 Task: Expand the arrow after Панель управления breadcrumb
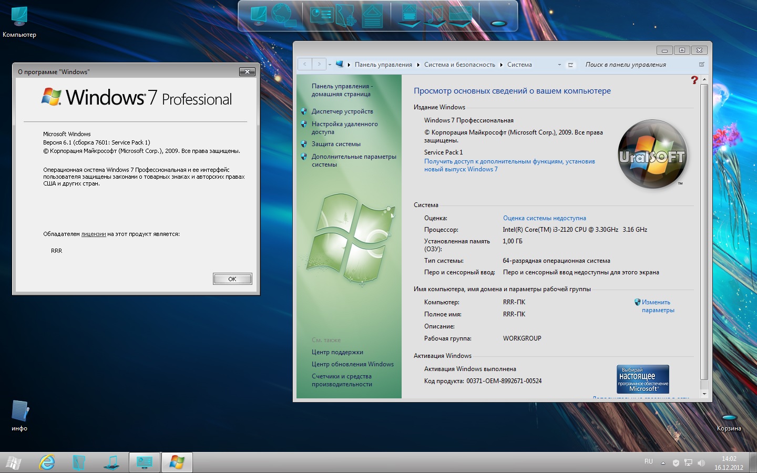[418, 65]
